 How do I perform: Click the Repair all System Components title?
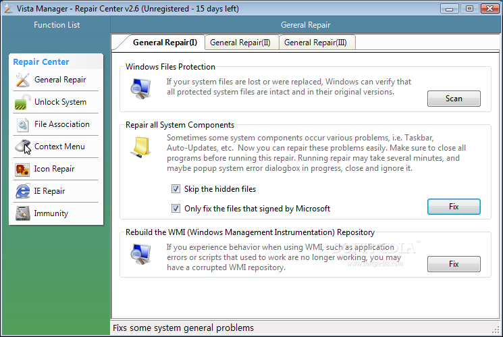click(x=180, y=125)
